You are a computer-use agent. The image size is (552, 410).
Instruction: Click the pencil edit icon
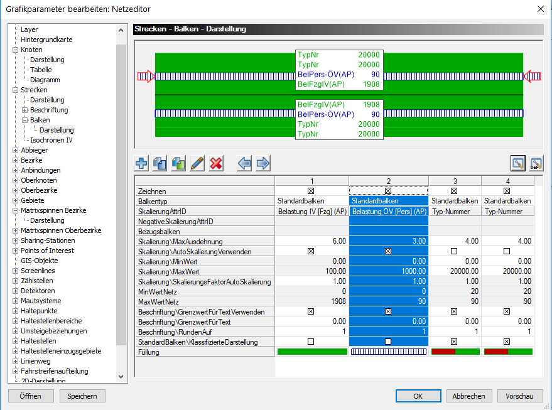coord(198,164)
